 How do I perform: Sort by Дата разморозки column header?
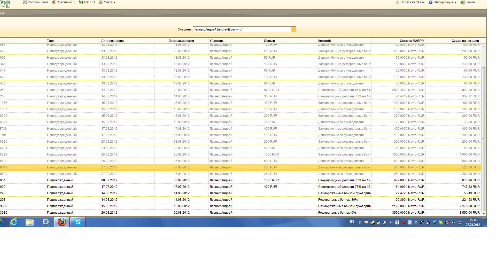181,41
